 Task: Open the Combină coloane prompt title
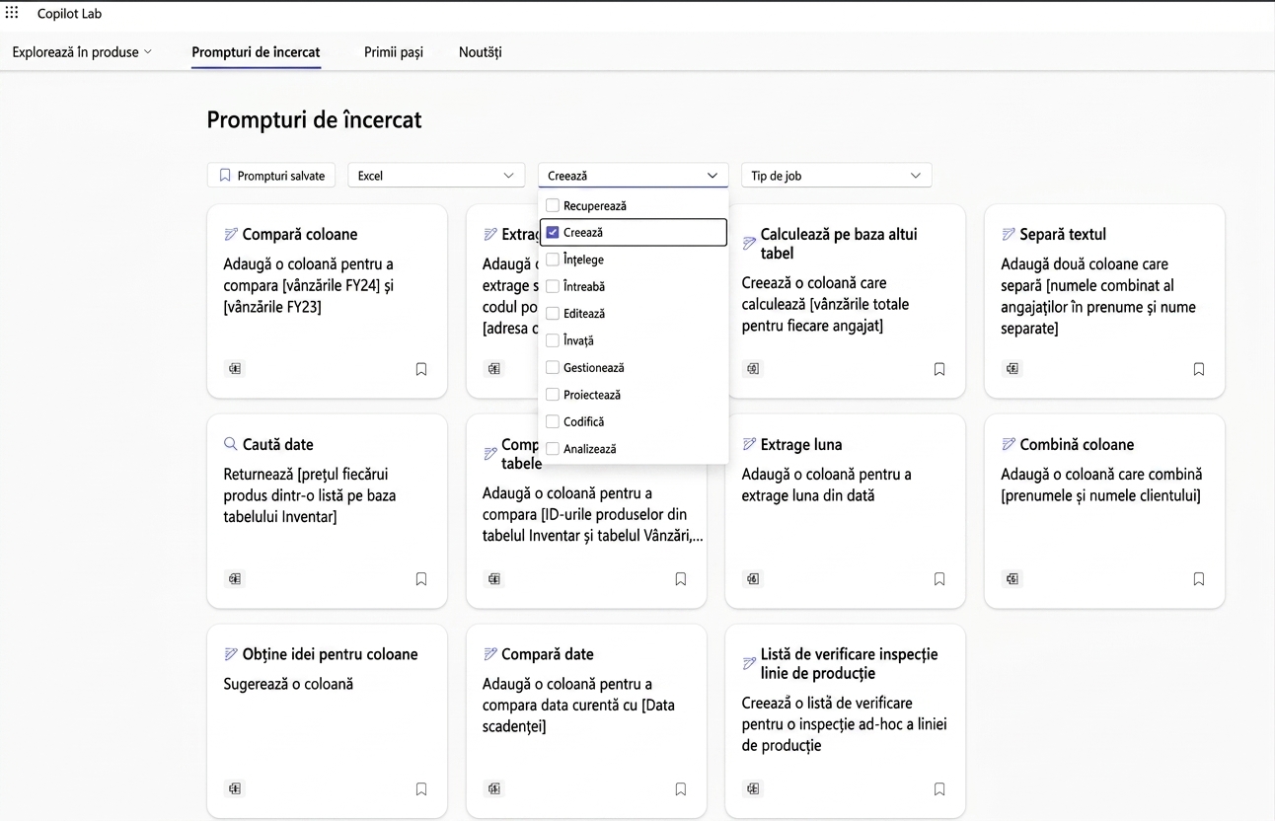click(x=1078, y=444)
